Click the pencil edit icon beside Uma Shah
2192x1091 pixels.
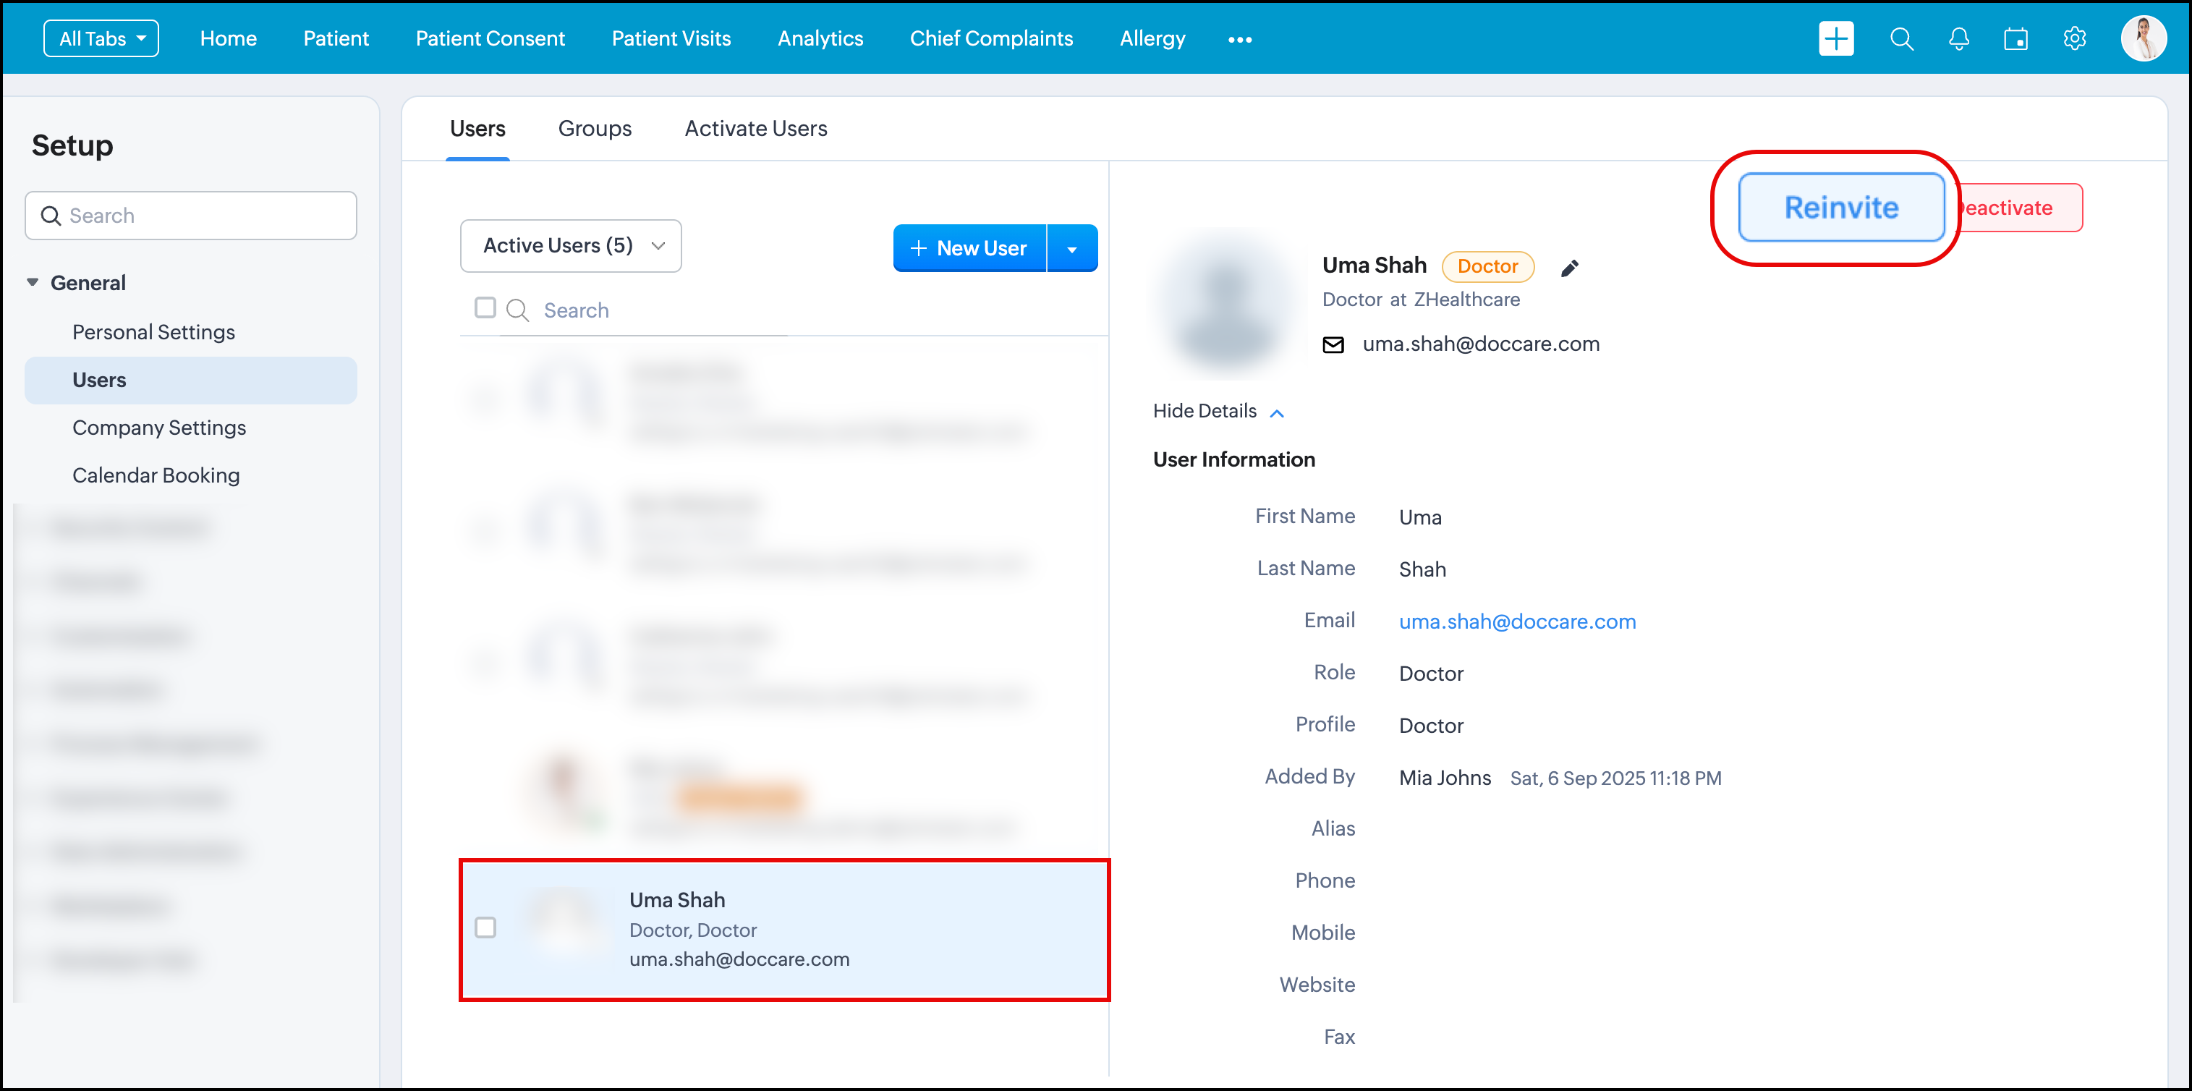(x=1569, y=268)
